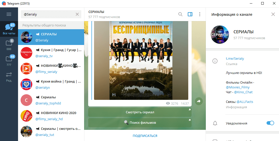Search messages in the channel with magnifier
279x141 pixels.
click(x=180, y=14)
